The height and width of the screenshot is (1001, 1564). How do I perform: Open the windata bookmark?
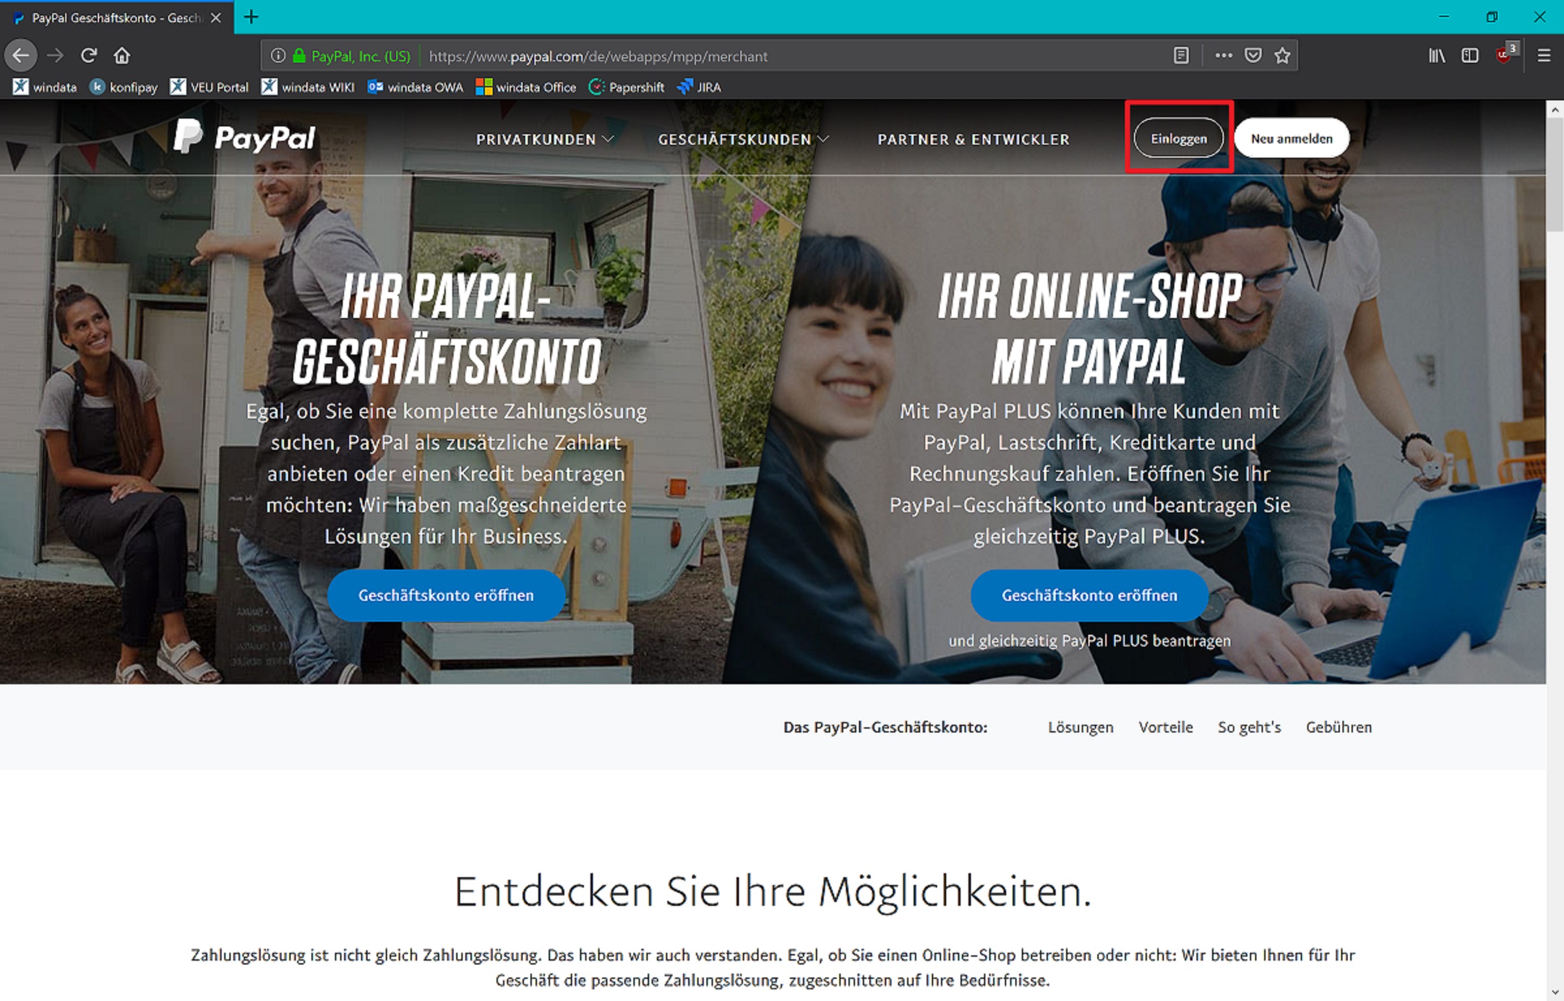click(44, 87)
